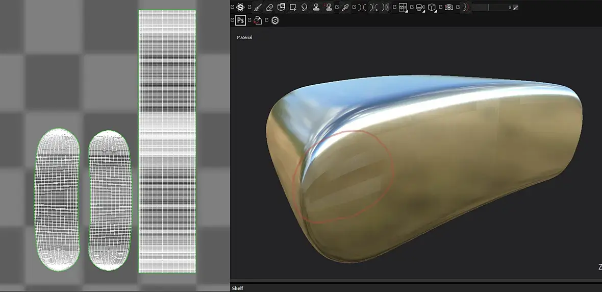
Task: Select the Eraser tool
Action: pyautogui.click(x=269, y=7)
